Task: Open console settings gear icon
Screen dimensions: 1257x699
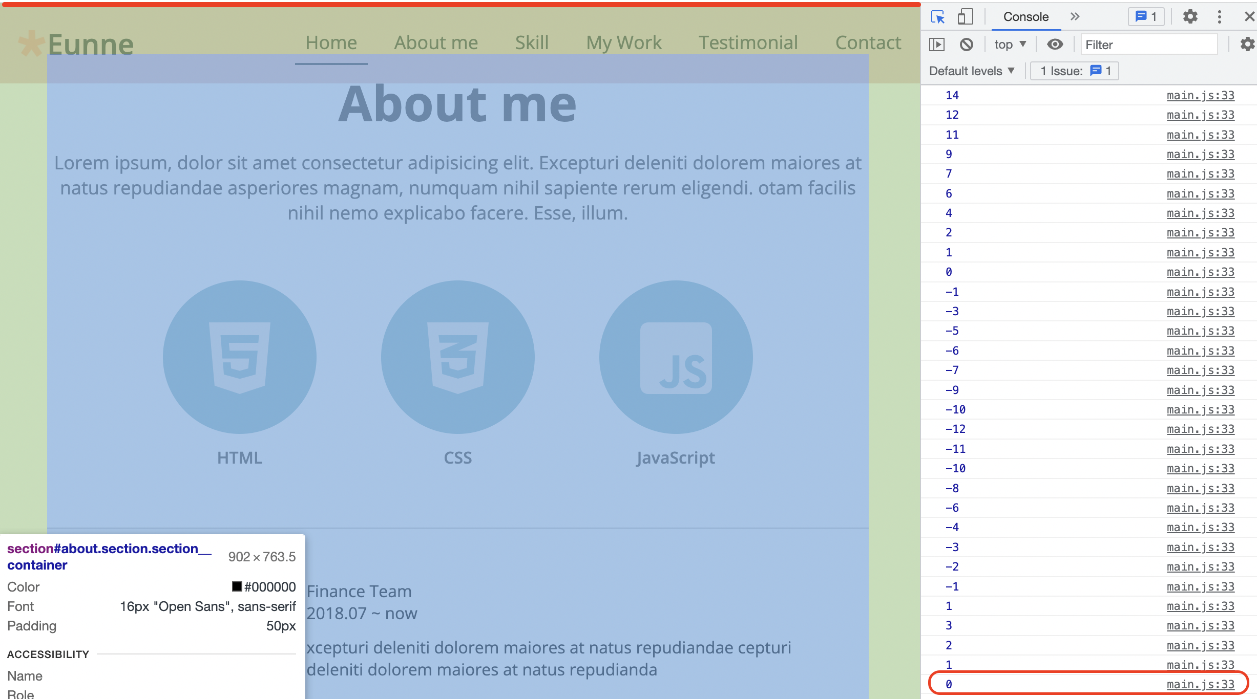Action: [1247, 45]
